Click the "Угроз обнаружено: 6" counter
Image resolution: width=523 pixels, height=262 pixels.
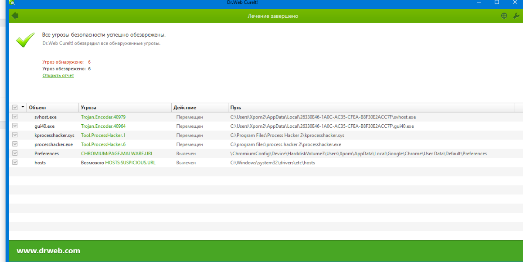pos(66,62)
